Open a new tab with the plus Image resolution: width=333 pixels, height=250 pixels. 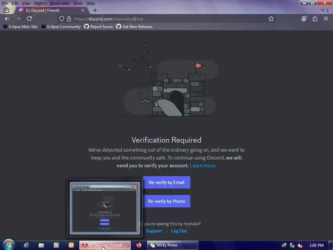tap(95, 10)
